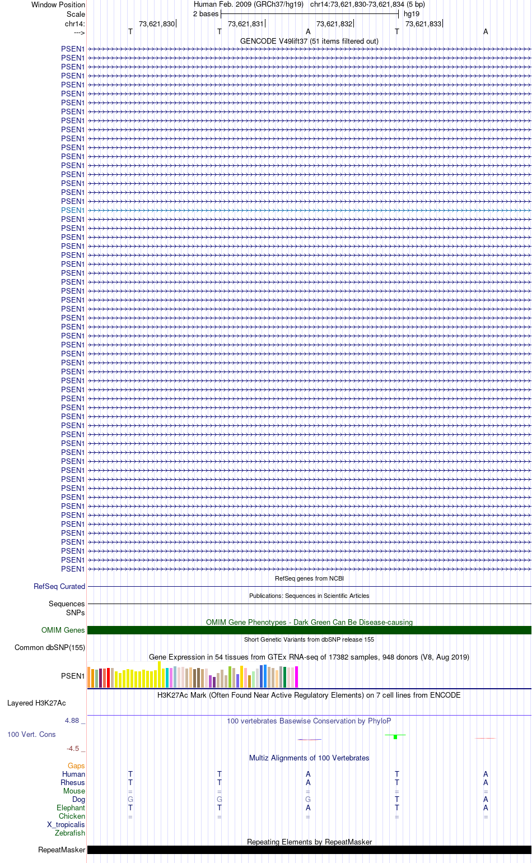The height and width of the screenshot is (863, 532).
Task: Click the OMIM Genes track label
Action: coord(63,630)
